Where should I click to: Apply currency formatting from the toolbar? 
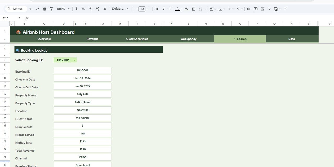pyautogui.click(x=76, y=9)
